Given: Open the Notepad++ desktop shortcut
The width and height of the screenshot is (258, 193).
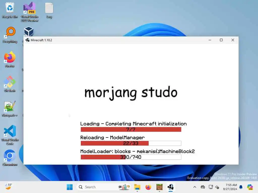Looking at the screenshot, I should point(10,109).
